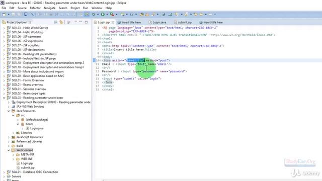322x181 pixels.
Task: Switch to the Login.java editor tab
Action: [157, 22]
